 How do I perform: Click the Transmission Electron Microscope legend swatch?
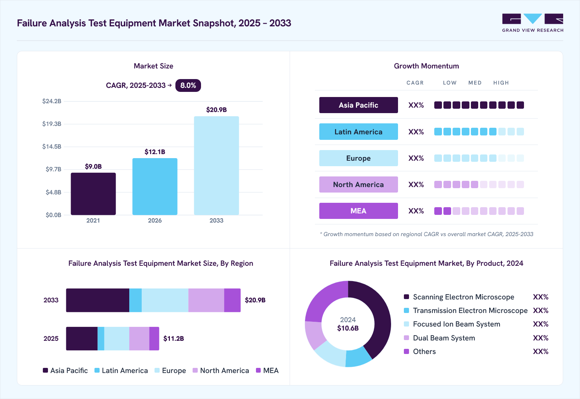click(406, 310)
